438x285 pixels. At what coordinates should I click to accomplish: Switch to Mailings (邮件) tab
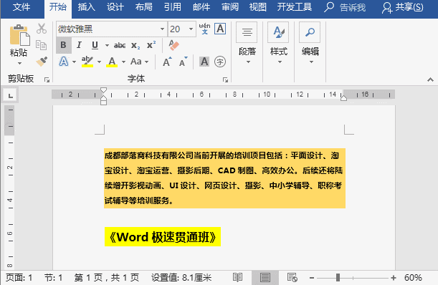pyautogui.click(x=201, y=7)
